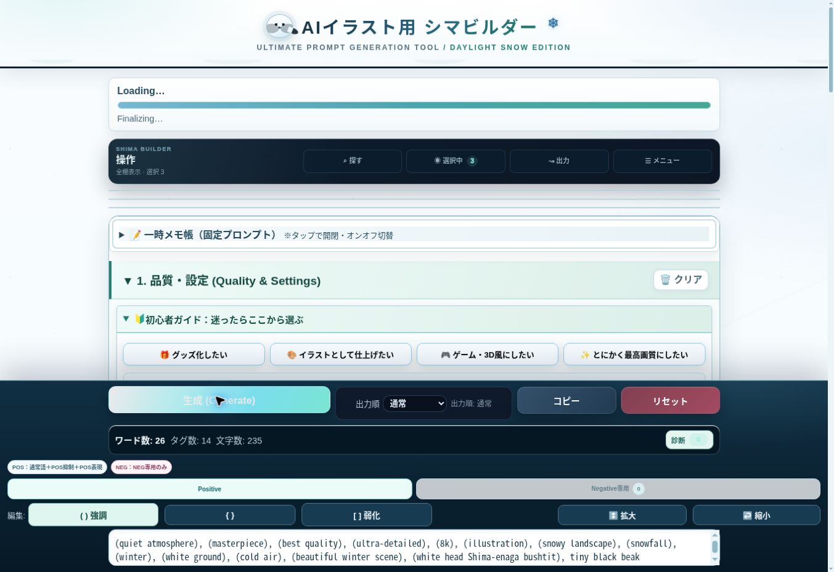Choose the とにかく最高画質にしたい preset
Image resolution: width=834 pixels, height=572 pixels.
click(x=634, y=355)
